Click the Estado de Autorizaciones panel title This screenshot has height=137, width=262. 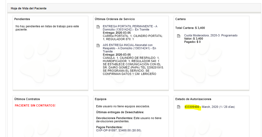(193, 99)
